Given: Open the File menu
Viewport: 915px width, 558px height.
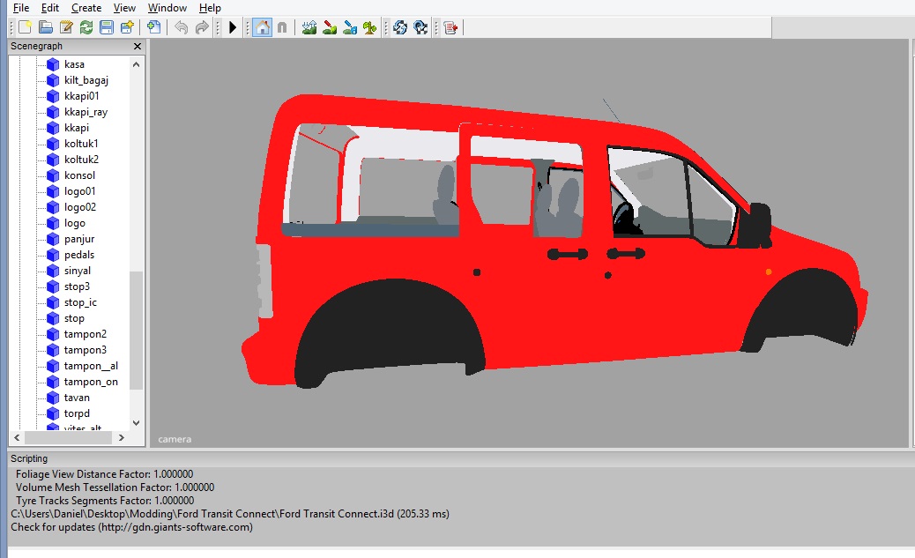Looking at the screenshot, I should [x=21, y=8].
